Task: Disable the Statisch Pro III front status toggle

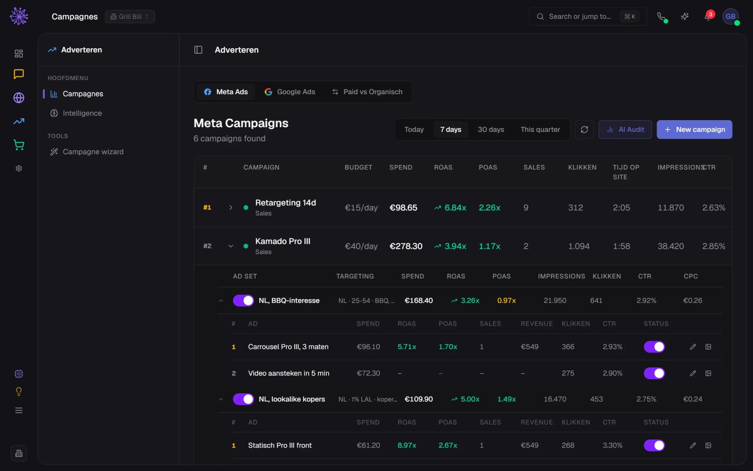Action: coord(654,445)
